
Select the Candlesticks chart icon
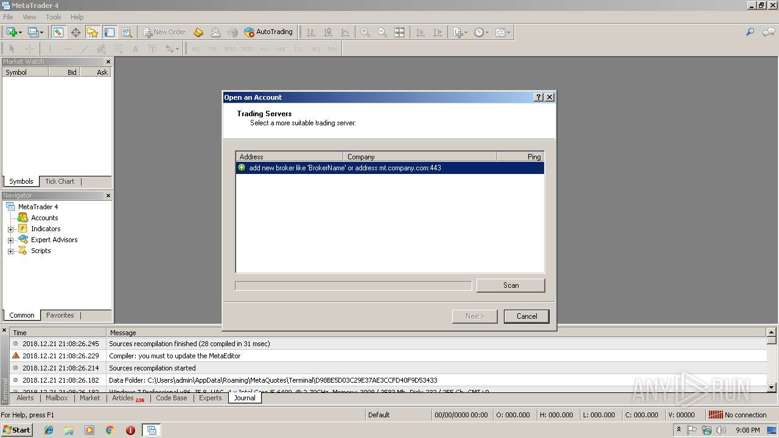[328, 32]
